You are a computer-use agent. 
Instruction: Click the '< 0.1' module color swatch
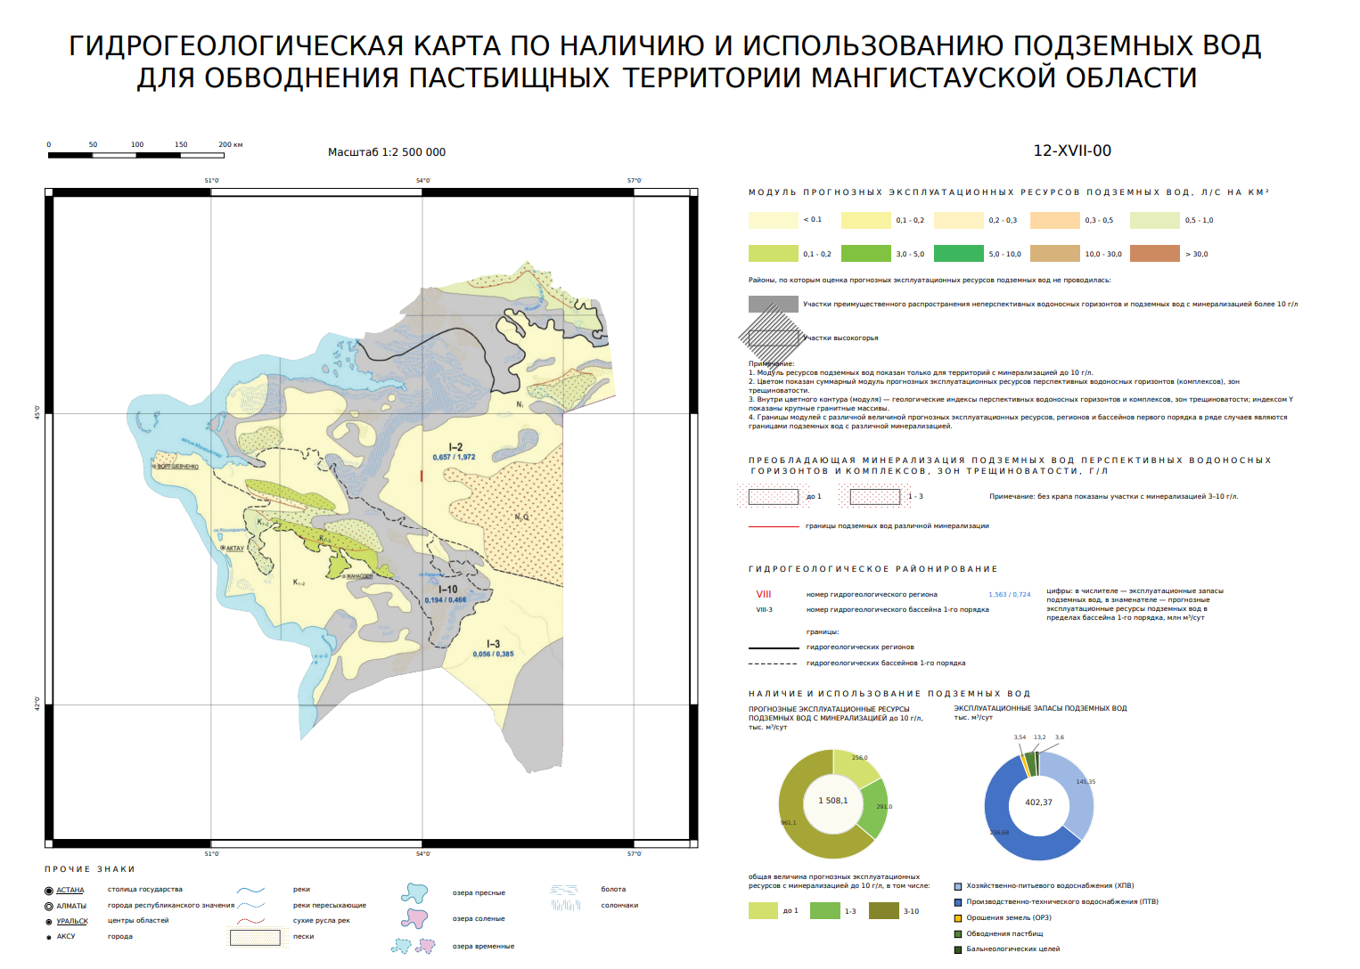(x=774, y=220)
